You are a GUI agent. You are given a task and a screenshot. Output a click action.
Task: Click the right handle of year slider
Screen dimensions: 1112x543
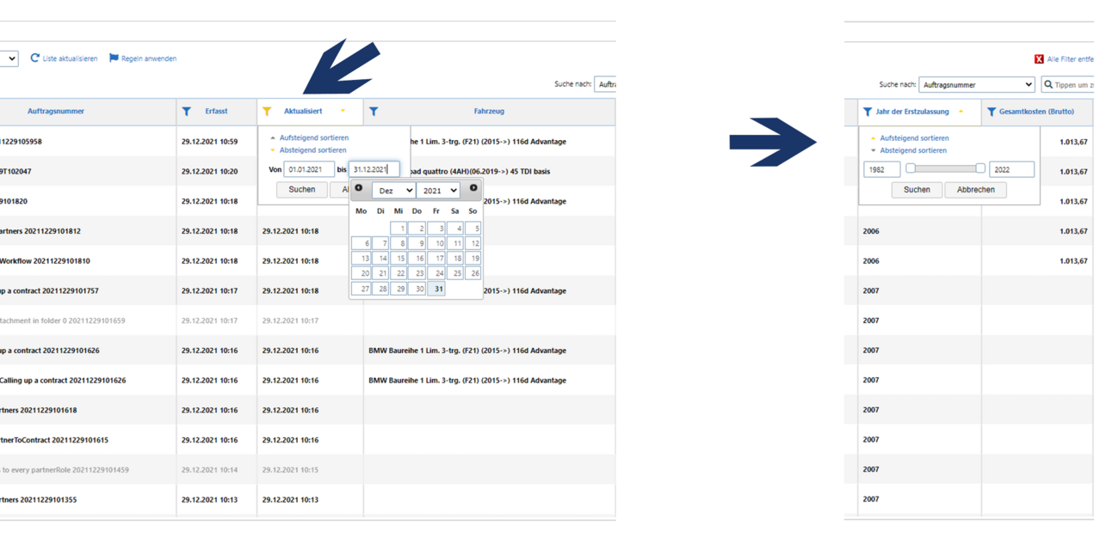coord(980,169)
